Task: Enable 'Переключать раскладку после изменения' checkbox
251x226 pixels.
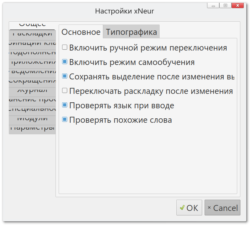Action: coord(65,90)
